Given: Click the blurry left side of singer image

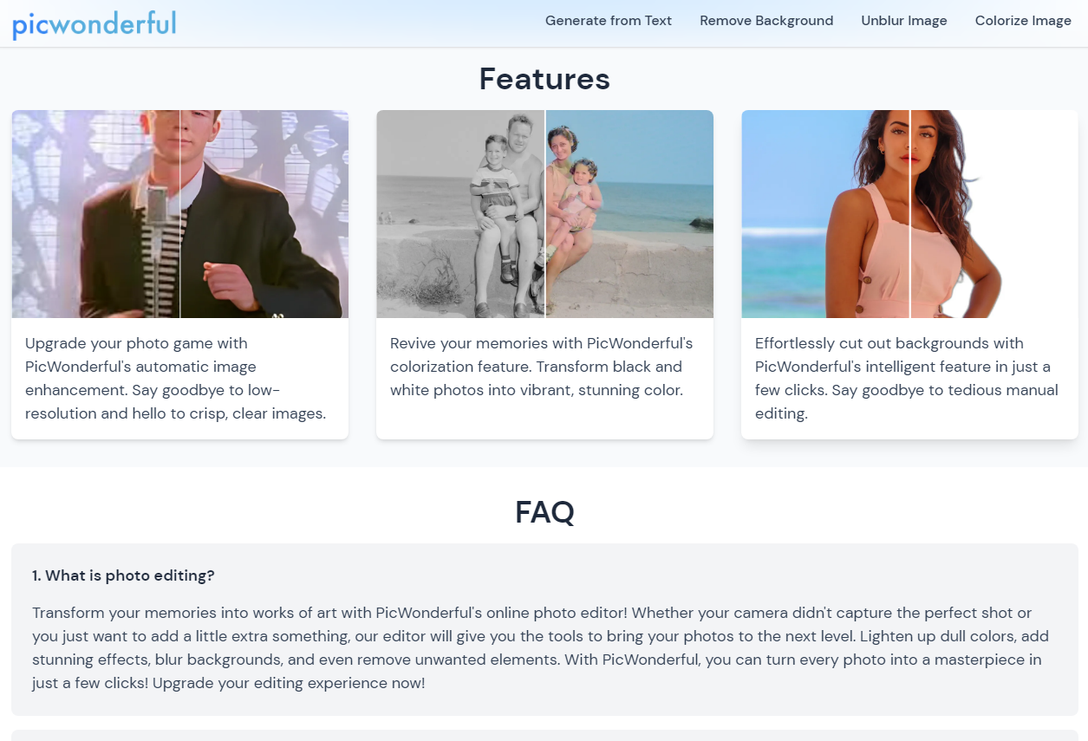Looking at the screenshot, I should click(x=95, y=214).
